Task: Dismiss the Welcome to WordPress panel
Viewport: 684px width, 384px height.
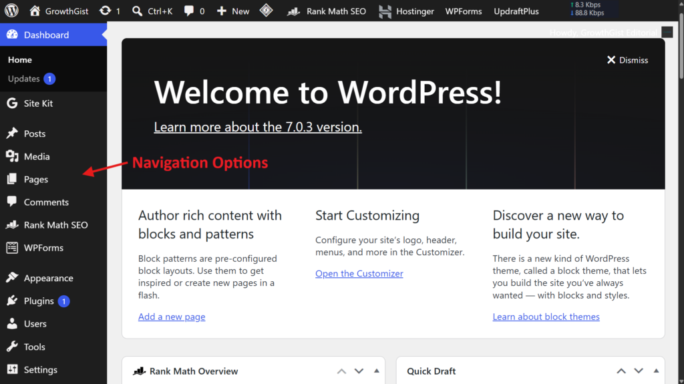Action: click(627, 60)
